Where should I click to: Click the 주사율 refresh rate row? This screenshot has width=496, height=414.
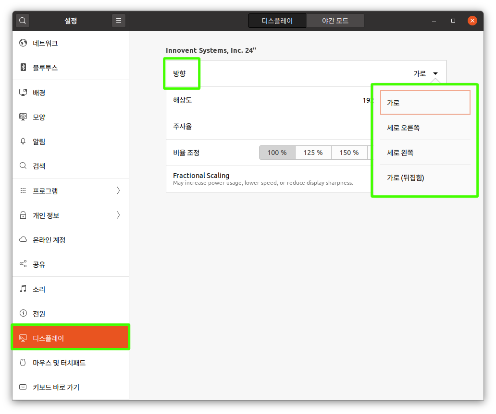[269, 126]
